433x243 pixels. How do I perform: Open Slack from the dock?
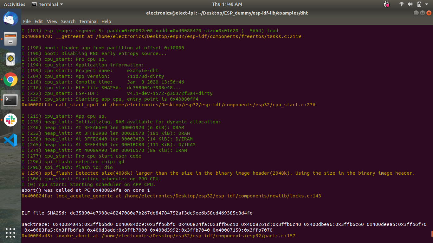(10, 120)
